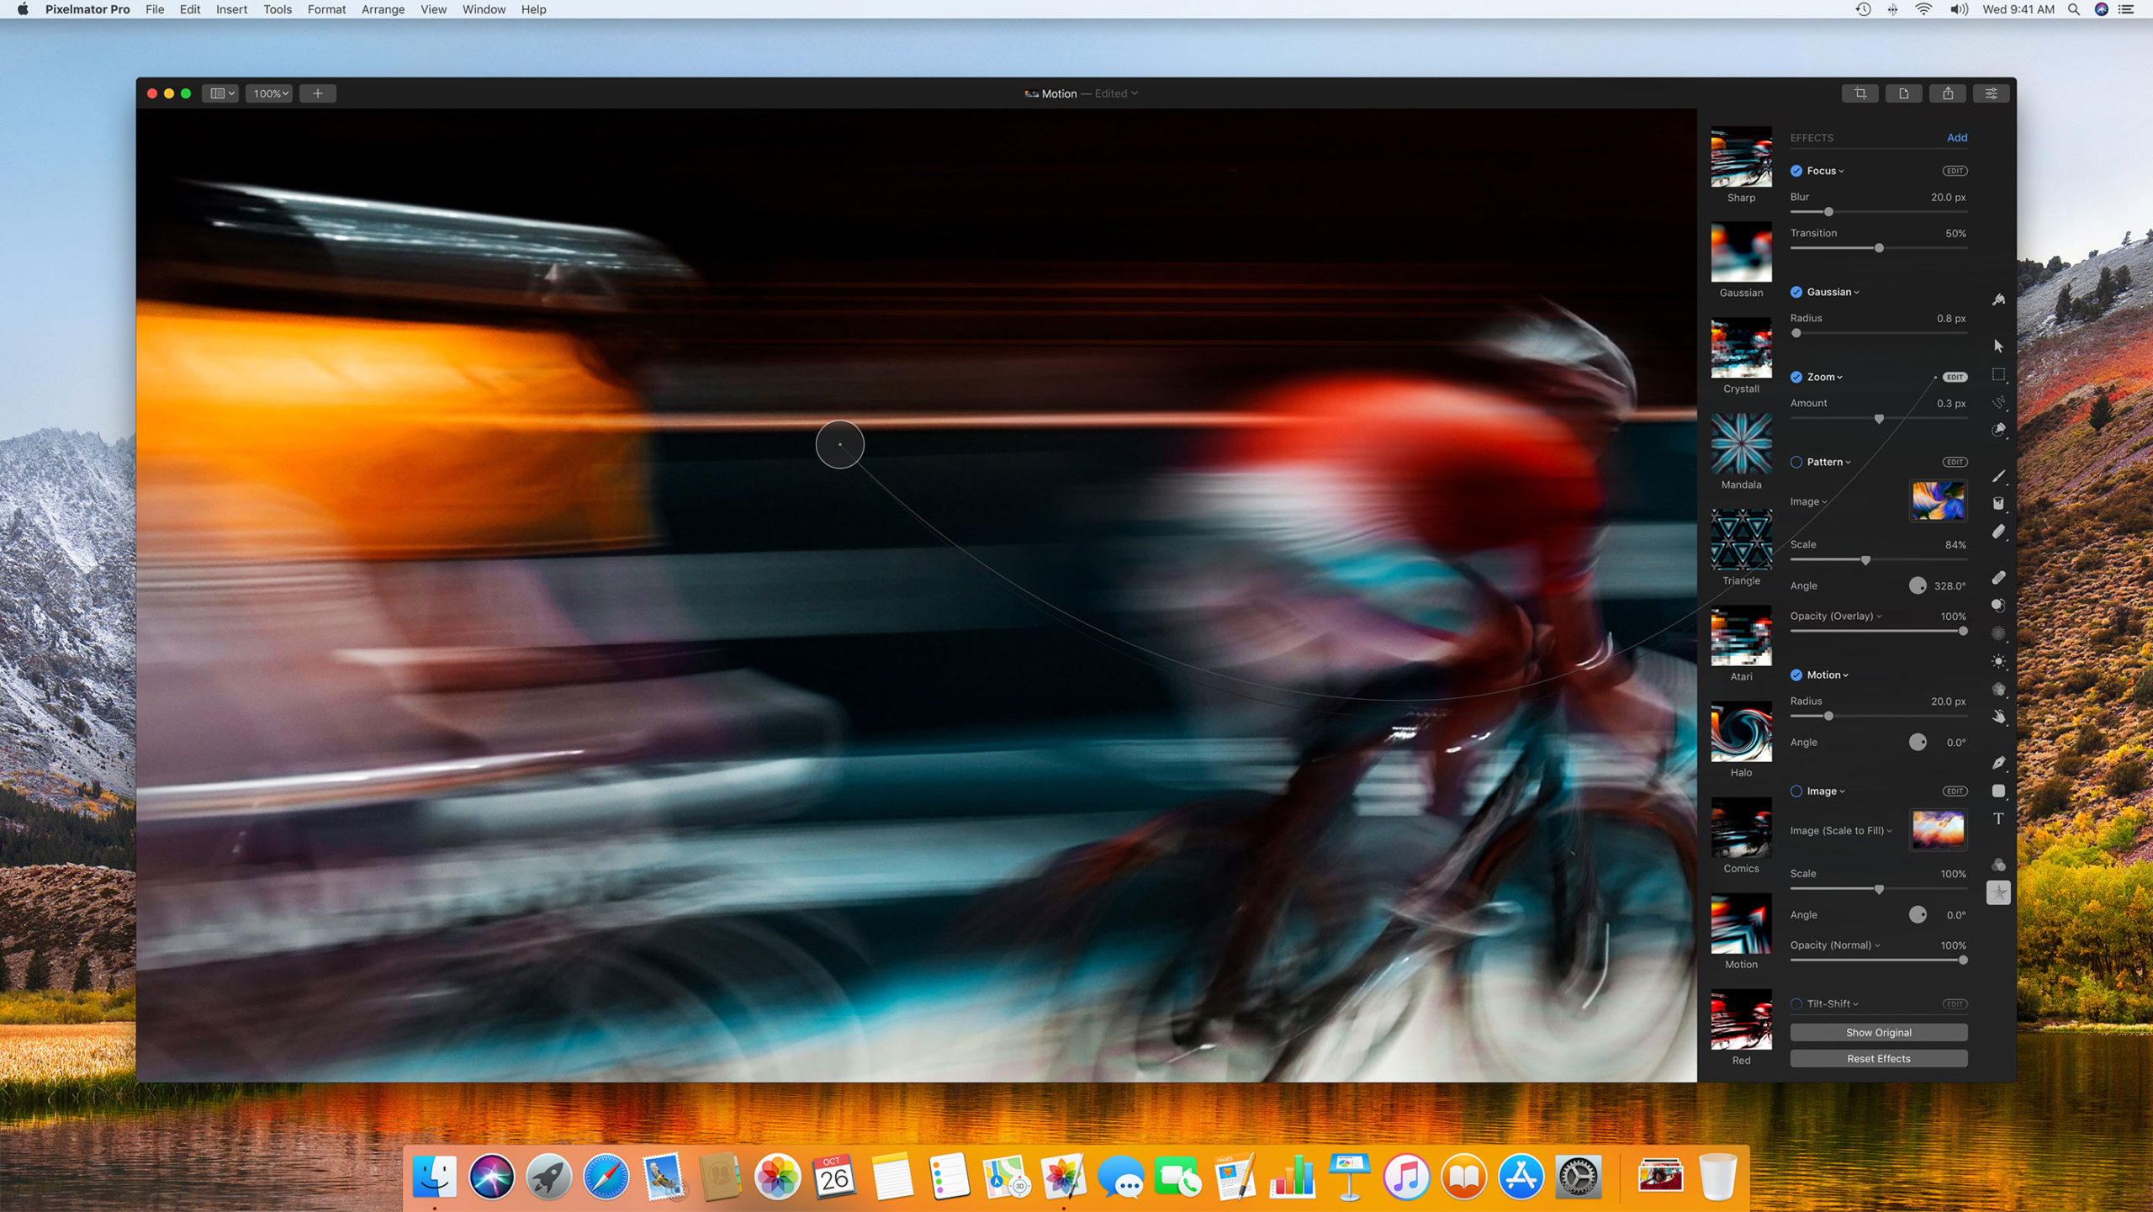Viewport: 2153px width, 1212px height.
Task: Open the Repair tool
Action: [x=1999, y=575]
